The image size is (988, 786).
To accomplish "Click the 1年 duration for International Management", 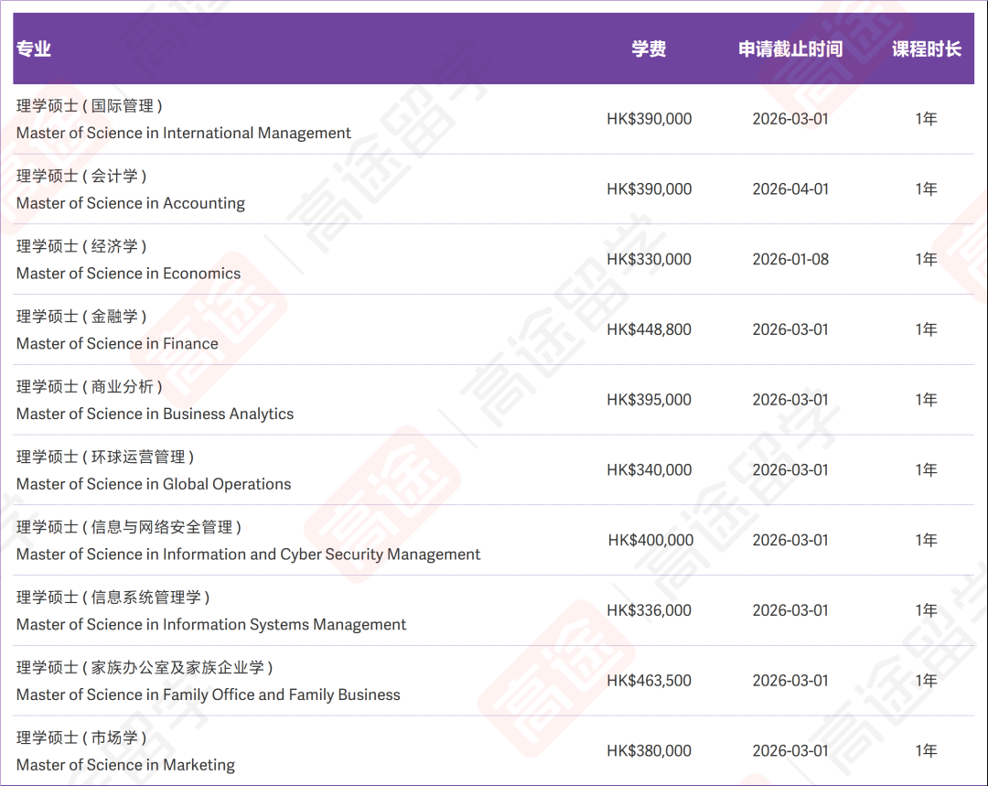I will [x=926, y=119].
